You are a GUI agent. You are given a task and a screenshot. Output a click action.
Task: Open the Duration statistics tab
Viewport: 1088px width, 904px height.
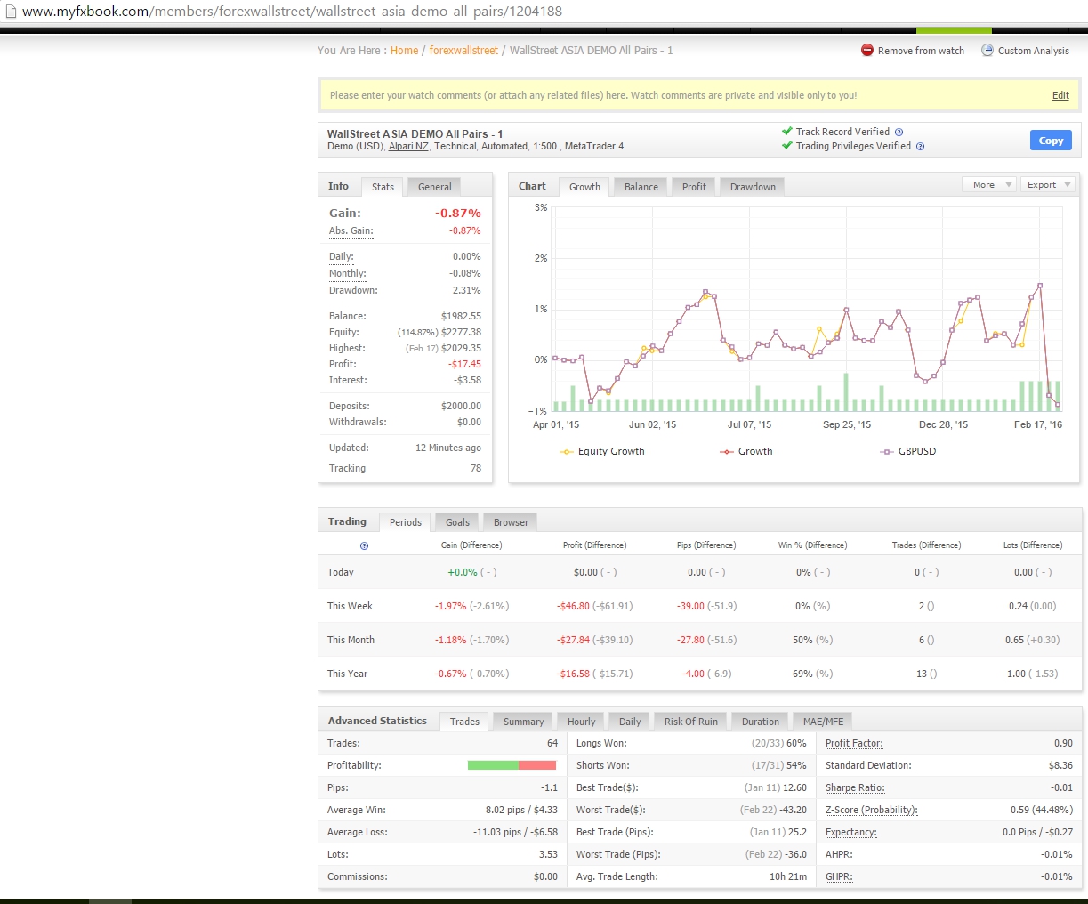pyautogui.click(x=761, y=722)
